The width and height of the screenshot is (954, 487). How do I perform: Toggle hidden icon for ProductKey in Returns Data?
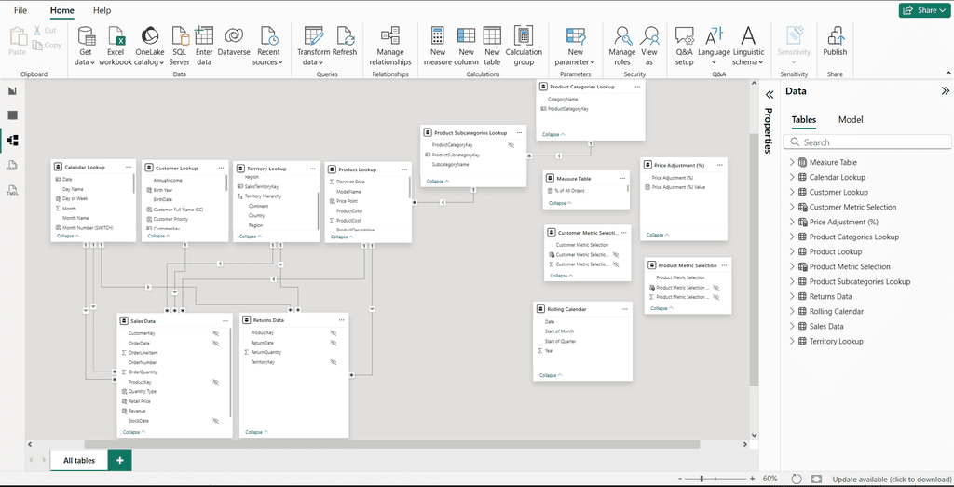pyautogui.click(x=333, y=332)
